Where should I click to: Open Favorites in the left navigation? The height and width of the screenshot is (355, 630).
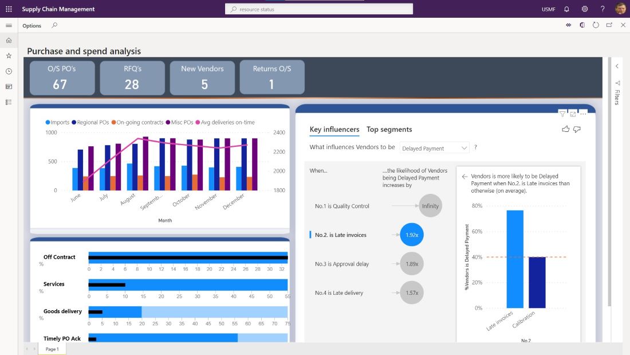[8, 56]
